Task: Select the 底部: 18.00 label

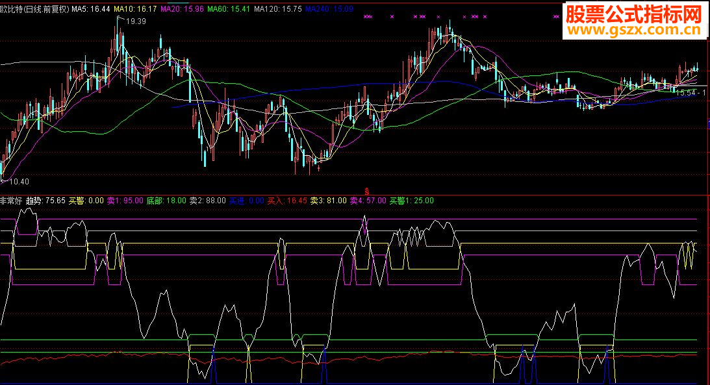Action: pos(166,201)
